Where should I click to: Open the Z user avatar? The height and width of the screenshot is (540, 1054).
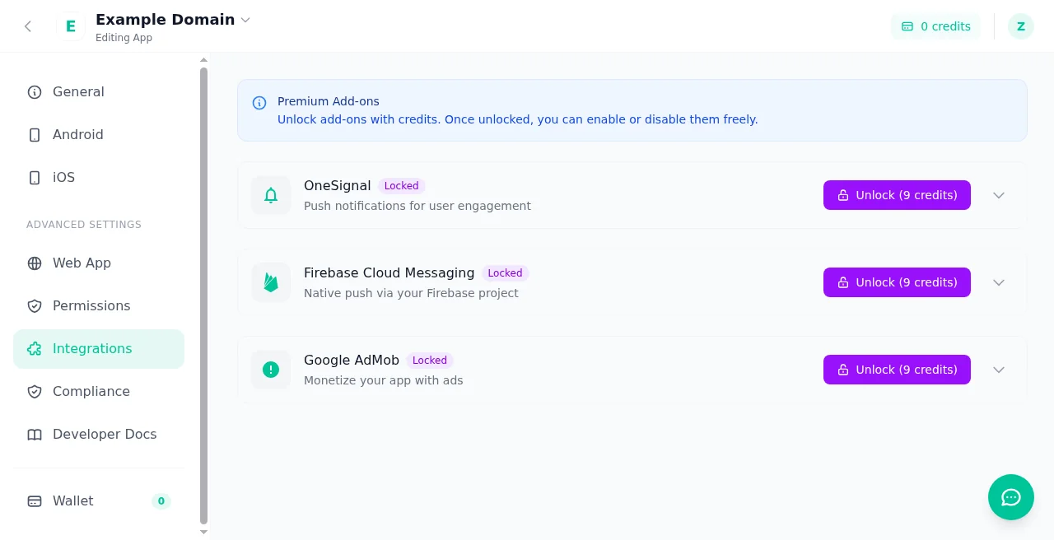pyautogui.click(x=1021, y=26)
